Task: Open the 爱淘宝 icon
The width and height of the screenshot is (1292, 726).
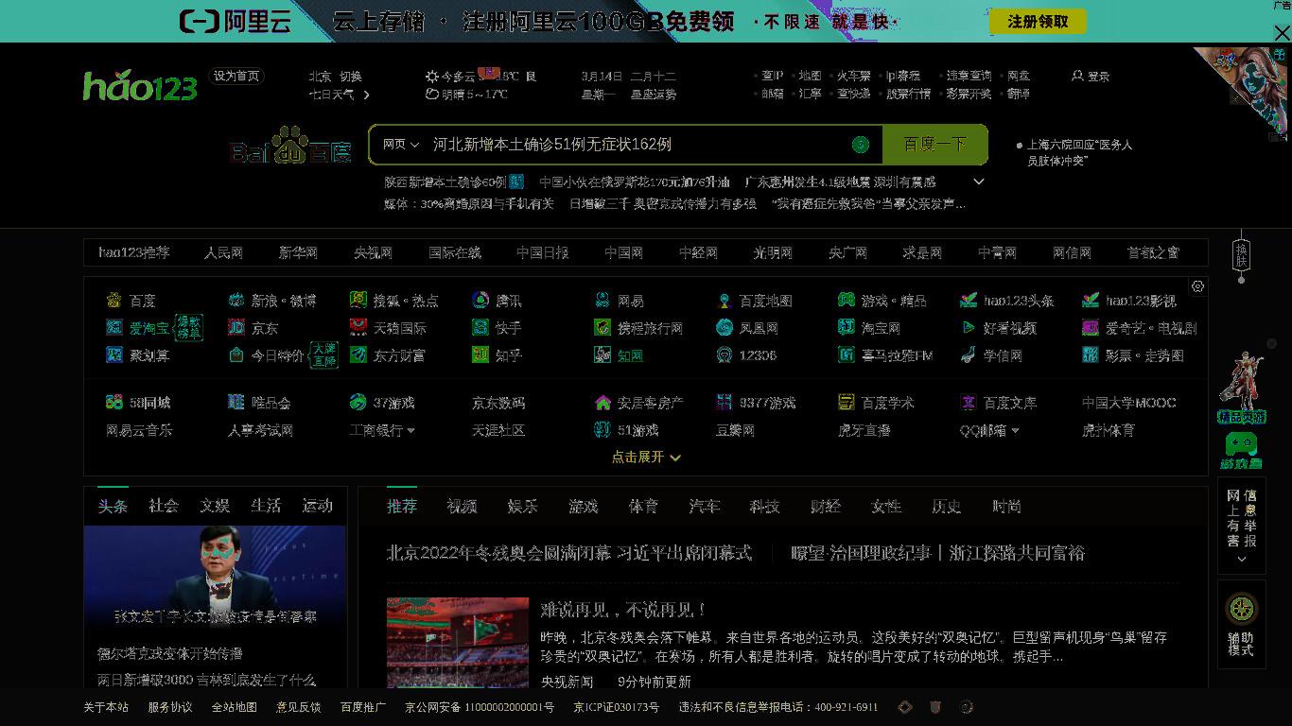Action: tap(113, 328)
